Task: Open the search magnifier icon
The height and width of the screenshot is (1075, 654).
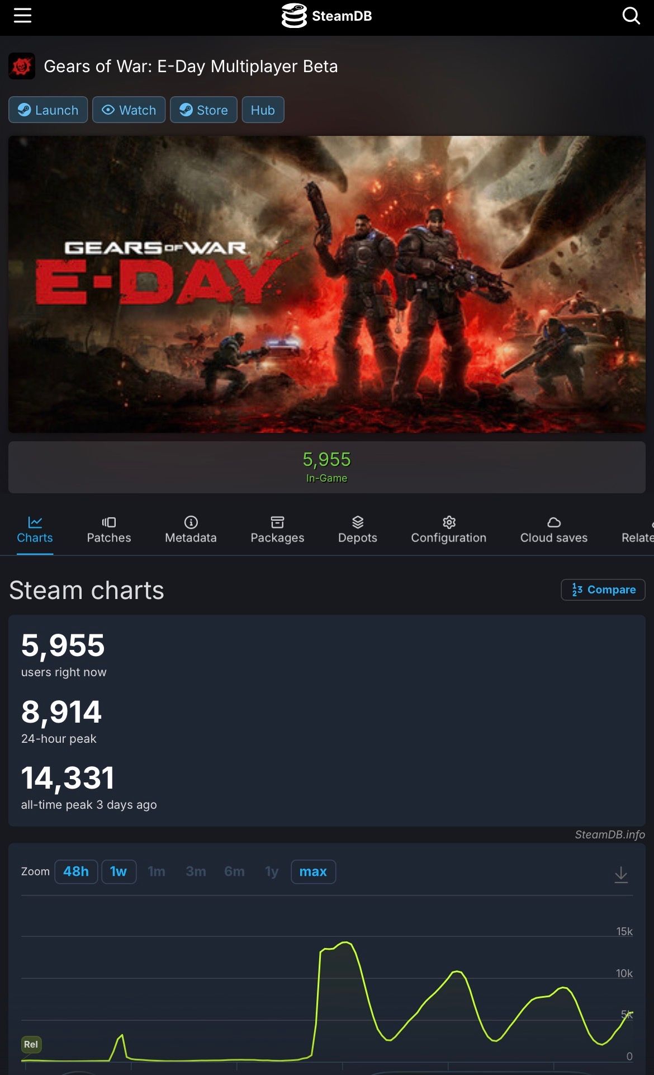Action: click(631, 16)
